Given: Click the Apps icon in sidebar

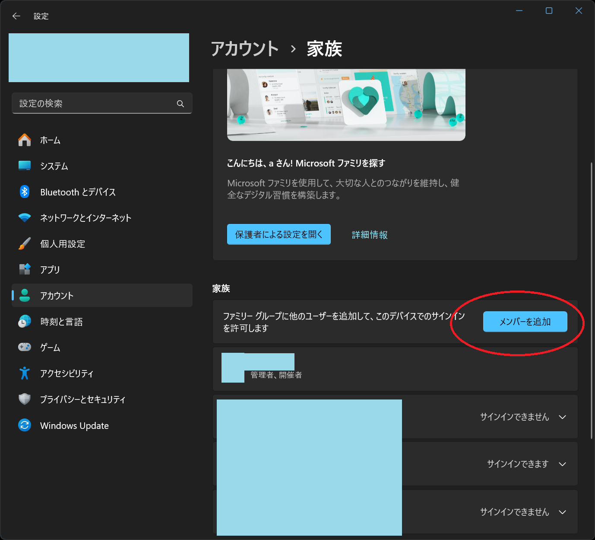Looking at the screenshot, I should [25, 269].
